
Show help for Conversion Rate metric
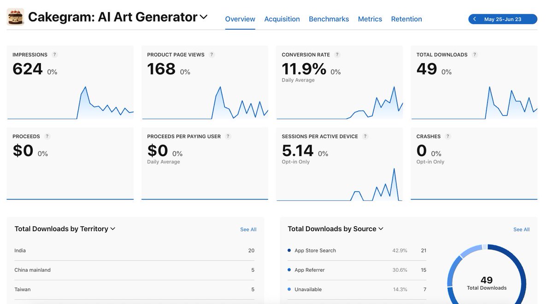337,54
